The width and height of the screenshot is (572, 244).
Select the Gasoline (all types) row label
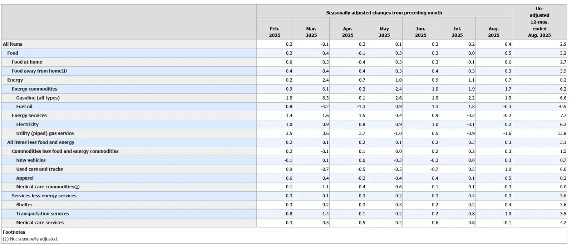pos(38,98)
